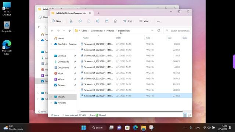The width and height of the screenshot is (235, 132).
Task: Open the recent locations dropdown arrow
Action: point(64,31)
